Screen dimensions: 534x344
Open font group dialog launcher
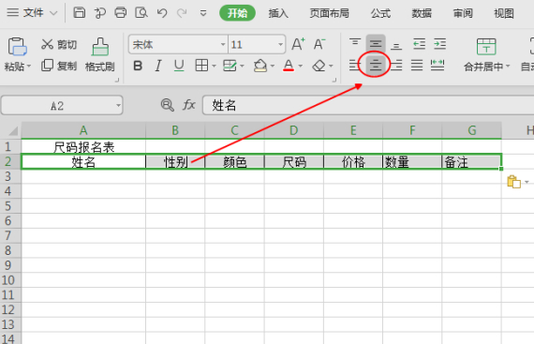click(334, 80)
